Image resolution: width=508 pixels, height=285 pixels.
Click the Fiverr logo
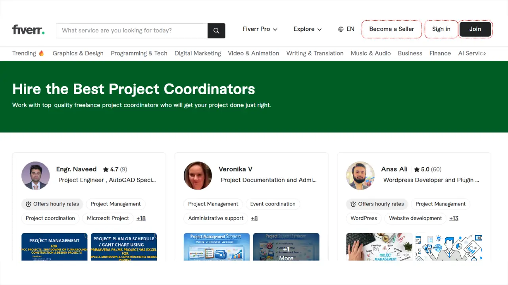pos(28,30)
